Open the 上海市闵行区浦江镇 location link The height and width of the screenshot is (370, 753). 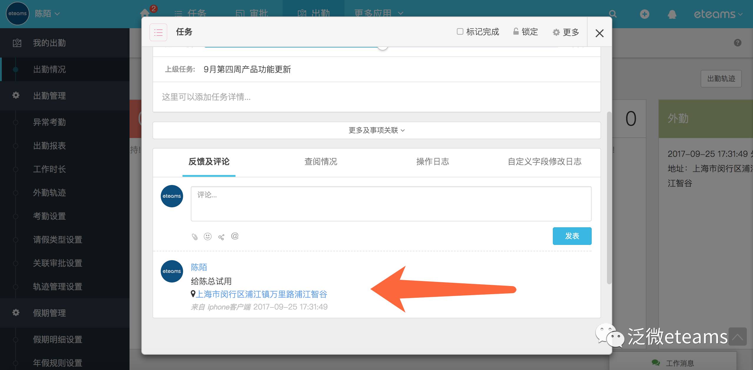(261, 294)
